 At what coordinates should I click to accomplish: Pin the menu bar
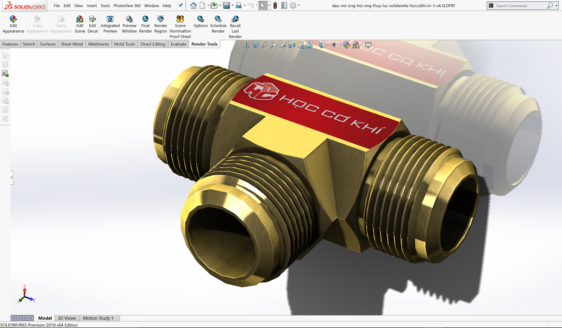pos(180,5)
